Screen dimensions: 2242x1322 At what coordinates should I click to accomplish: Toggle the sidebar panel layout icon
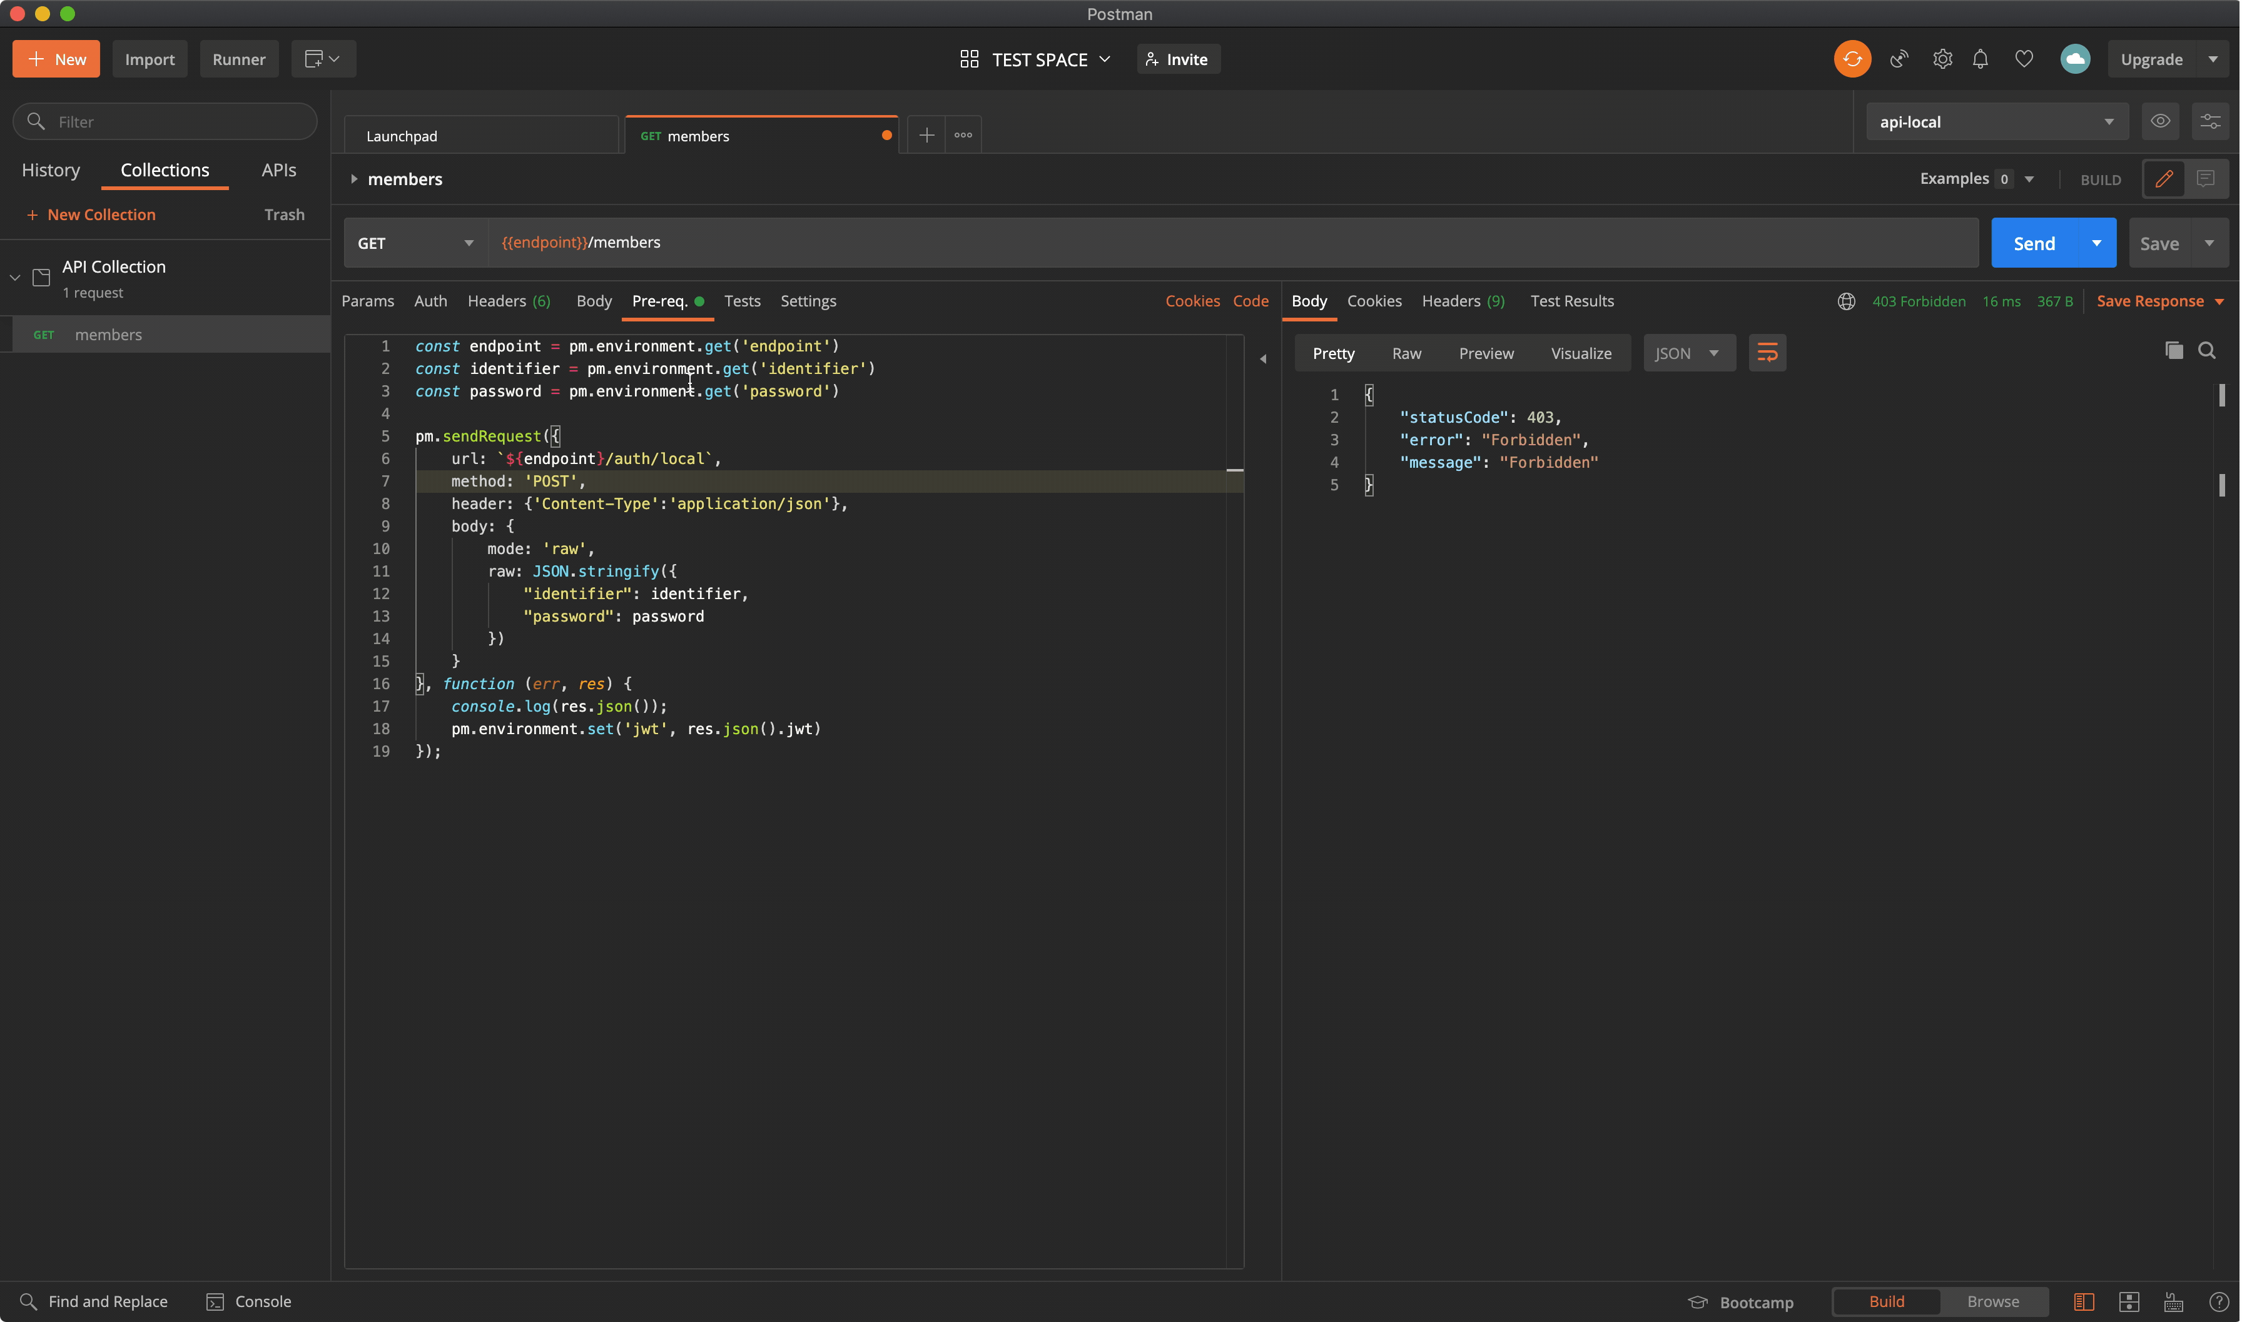click(2083, 1301)
